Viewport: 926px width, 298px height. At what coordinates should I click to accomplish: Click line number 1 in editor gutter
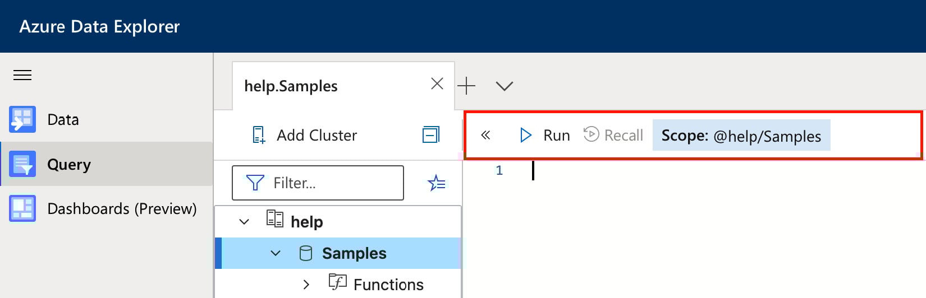[499, 170]
